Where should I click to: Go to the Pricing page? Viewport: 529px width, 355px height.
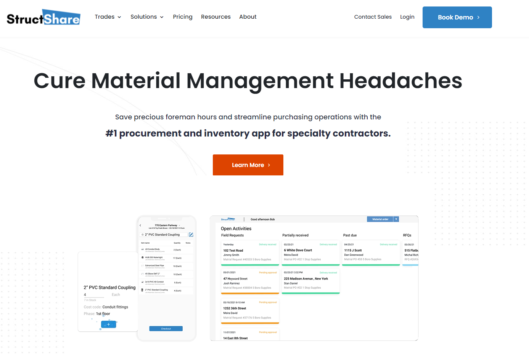182,17
